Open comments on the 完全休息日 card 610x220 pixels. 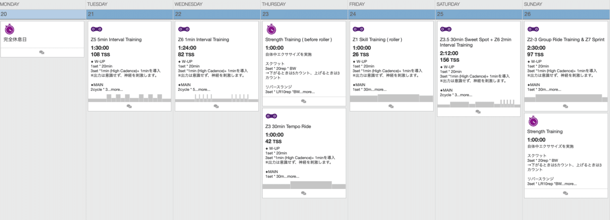pyautogui.click(x=42, y=52)
